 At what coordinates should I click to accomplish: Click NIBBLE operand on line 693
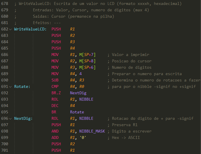tap(86, 99)
